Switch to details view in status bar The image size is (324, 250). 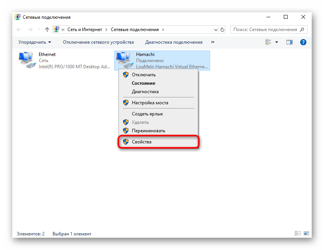298,234
